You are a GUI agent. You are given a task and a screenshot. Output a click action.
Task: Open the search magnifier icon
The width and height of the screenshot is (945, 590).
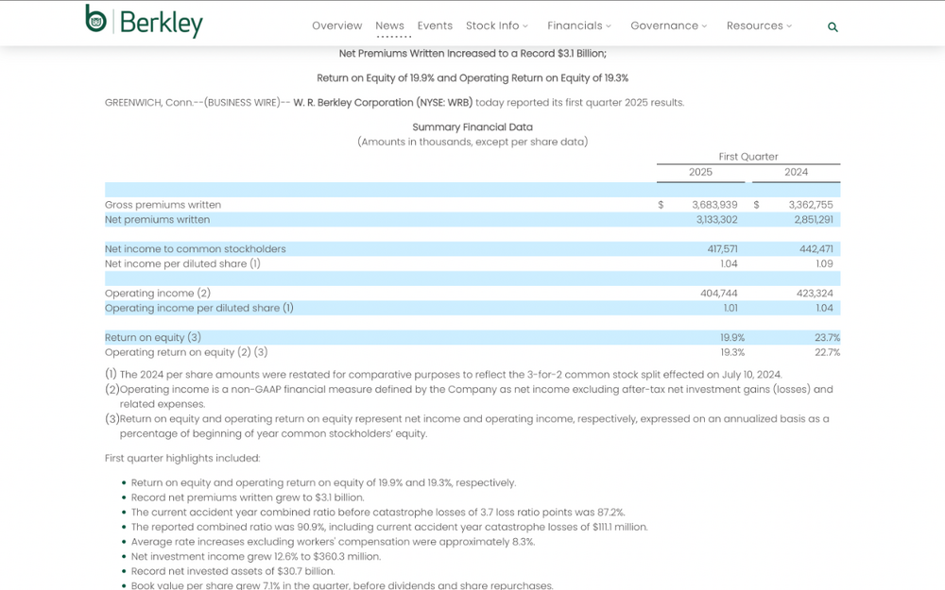click(x=833, y=27)
